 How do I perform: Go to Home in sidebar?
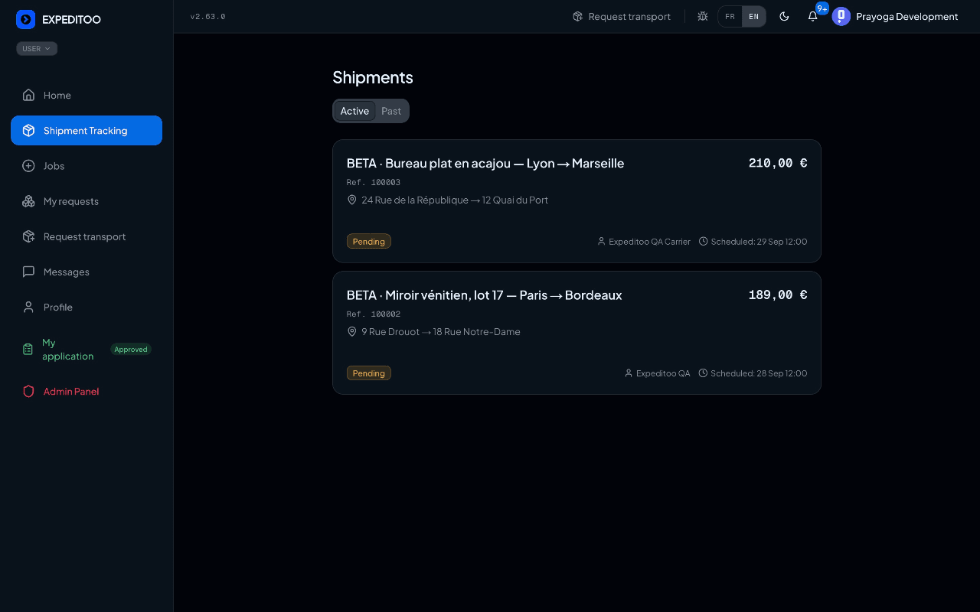click(87, 95)
